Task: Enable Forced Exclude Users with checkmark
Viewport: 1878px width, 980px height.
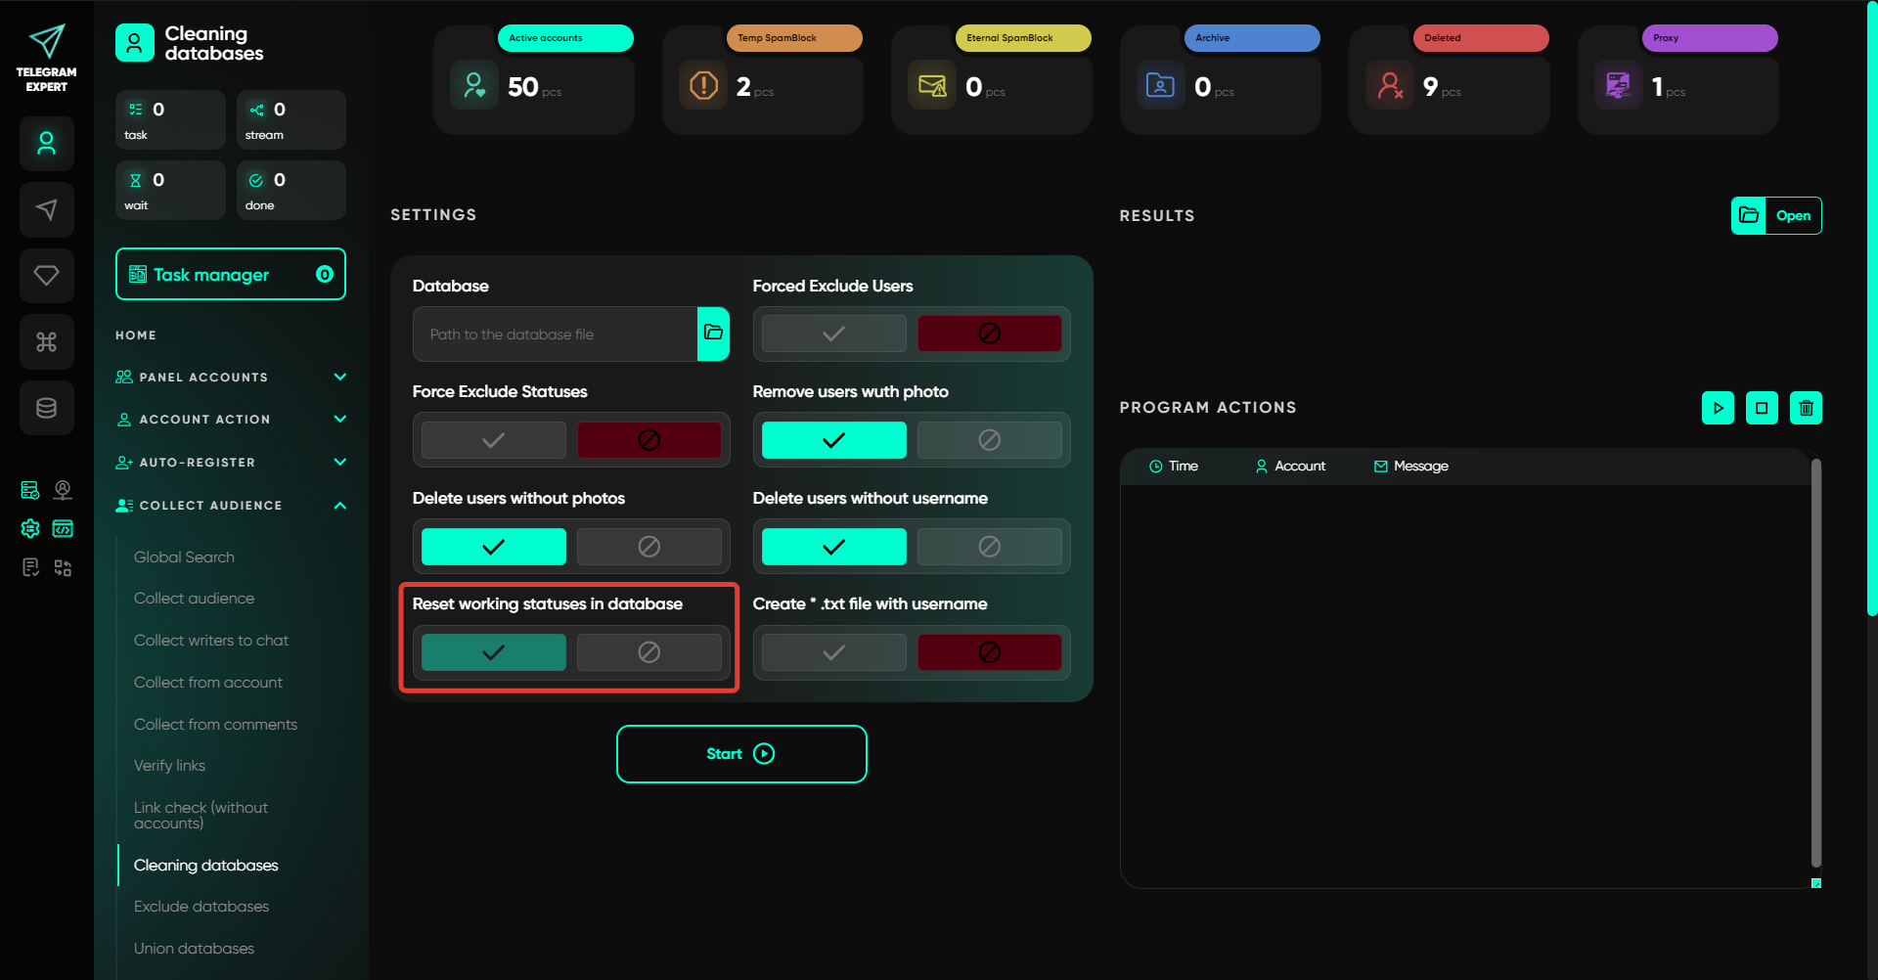Action: pos(833,334)
